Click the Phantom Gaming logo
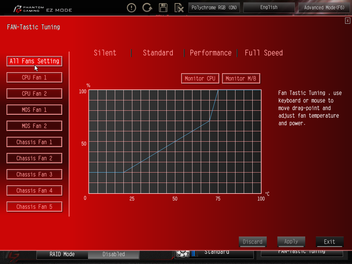This screenshot has width=352, height=264. tap(29, 9)
